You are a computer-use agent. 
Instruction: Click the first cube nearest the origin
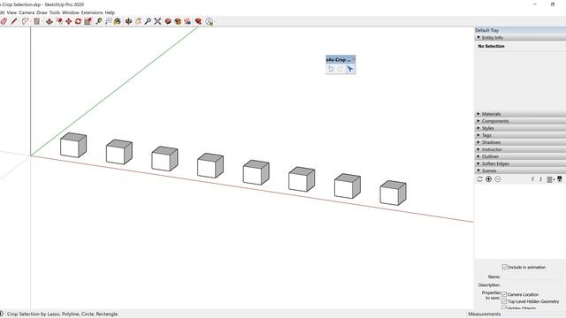point(73,145)
